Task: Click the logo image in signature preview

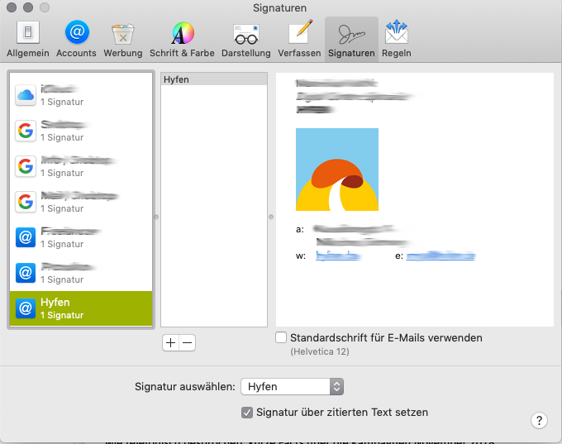Action: 337,169
